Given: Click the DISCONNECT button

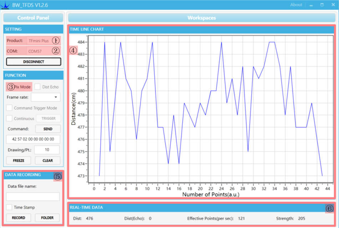Looking at the screenshot, I should point(34,62).
